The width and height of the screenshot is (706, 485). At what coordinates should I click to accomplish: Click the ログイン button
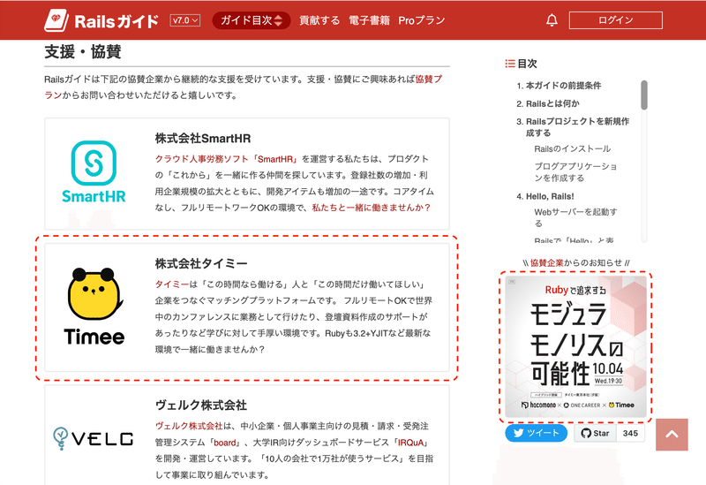tap(615, 20)
